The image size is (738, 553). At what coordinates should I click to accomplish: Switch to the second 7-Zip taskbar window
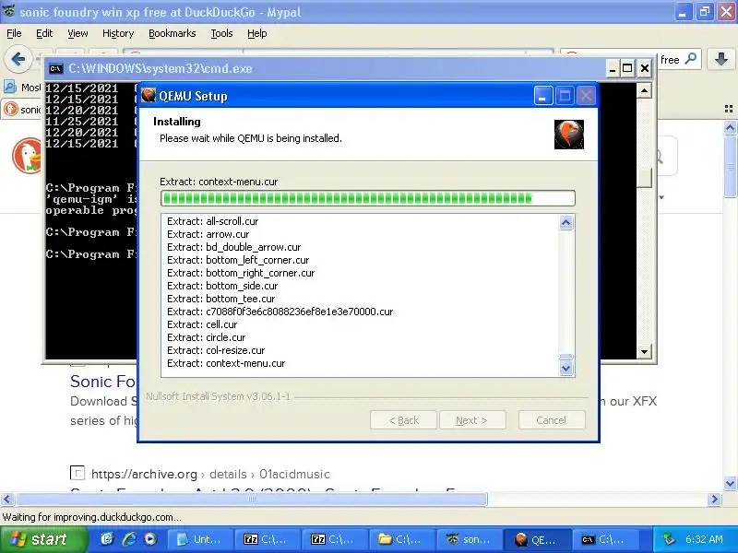pyautogui.click(x=335, y=539)
